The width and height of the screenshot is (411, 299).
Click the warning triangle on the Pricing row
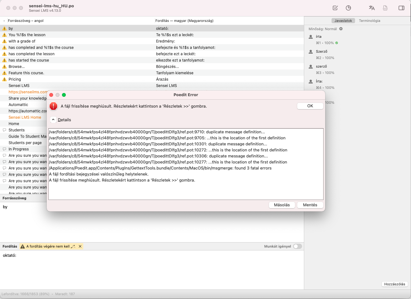coord(4,79)
